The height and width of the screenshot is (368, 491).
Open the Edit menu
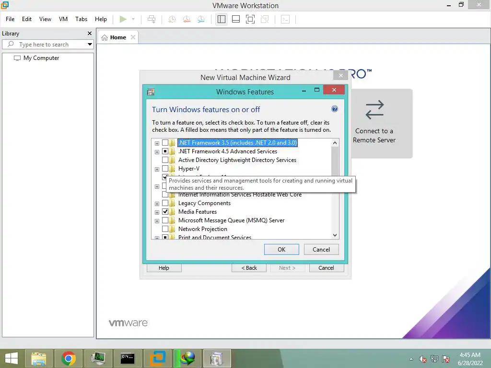coord(27,19)
